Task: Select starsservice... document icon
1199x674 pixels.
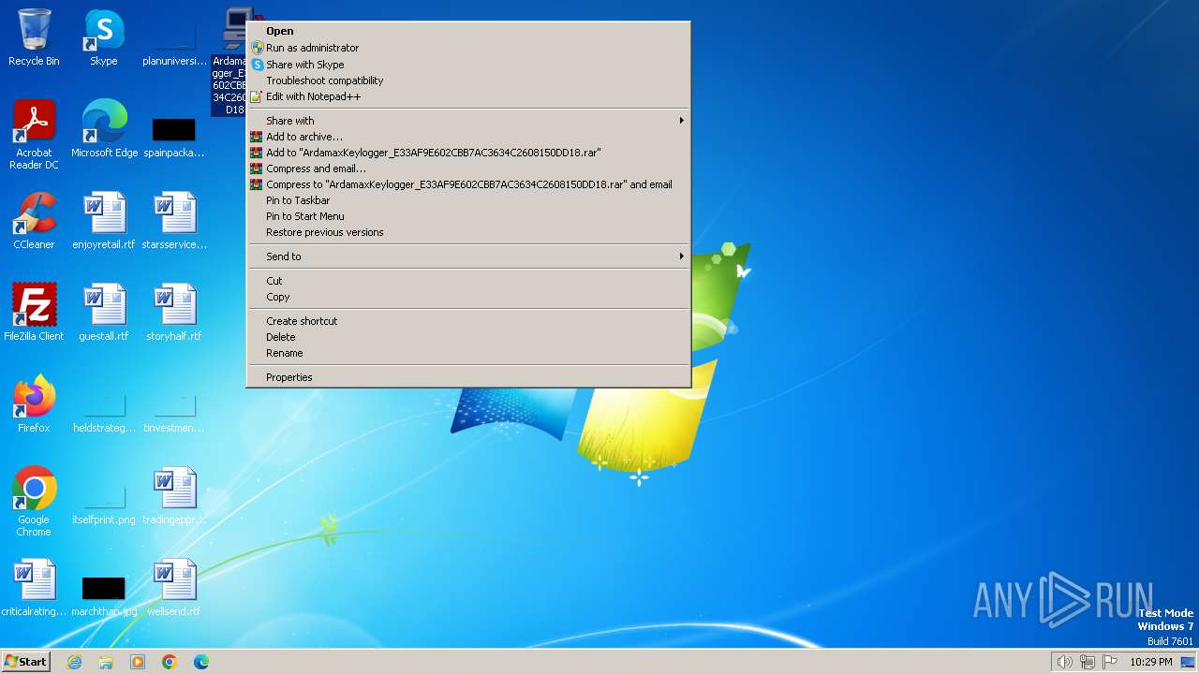Action: tap(174, 221)
